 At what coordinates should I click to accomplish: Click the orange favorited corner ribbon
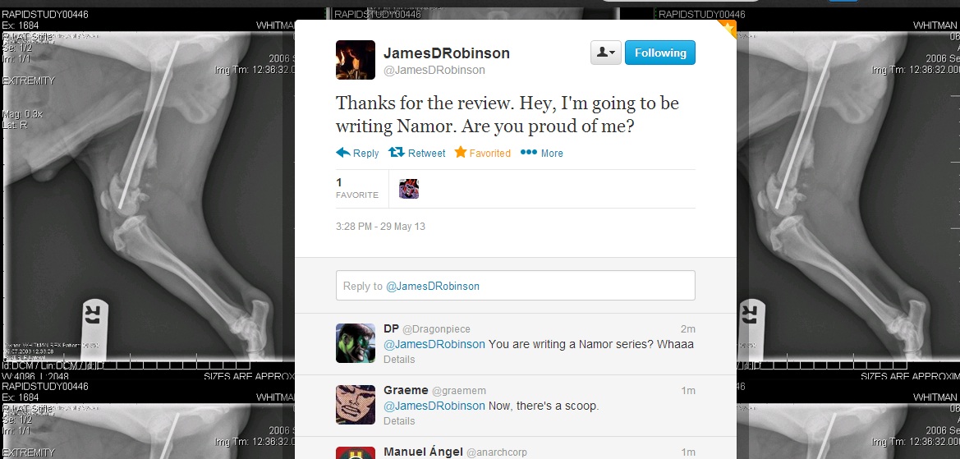[728, 28]
